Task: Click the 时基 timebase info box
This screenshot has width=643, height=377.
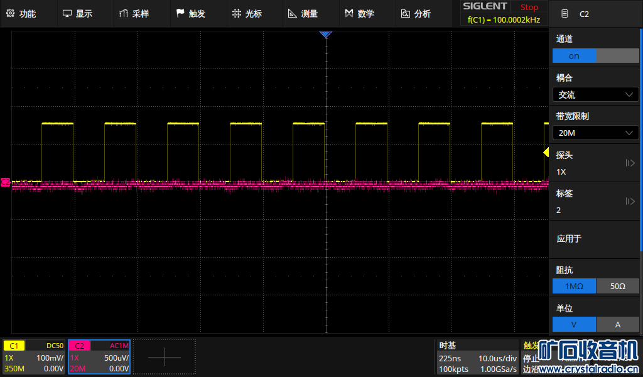Action: 477,357
